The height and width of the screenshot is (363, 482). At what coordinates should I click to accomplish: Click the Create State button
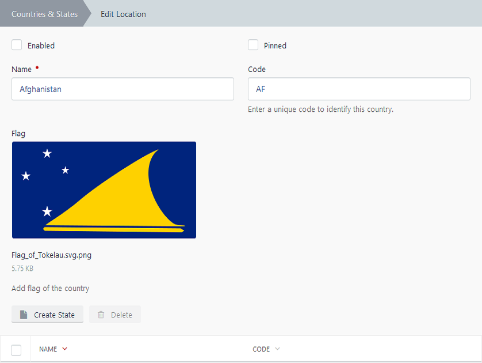tap(47, 315)
